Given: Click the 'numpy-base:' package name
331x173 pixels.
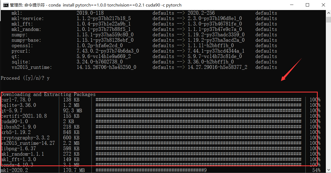Looking at the screenshot, I should pos(27,40).
